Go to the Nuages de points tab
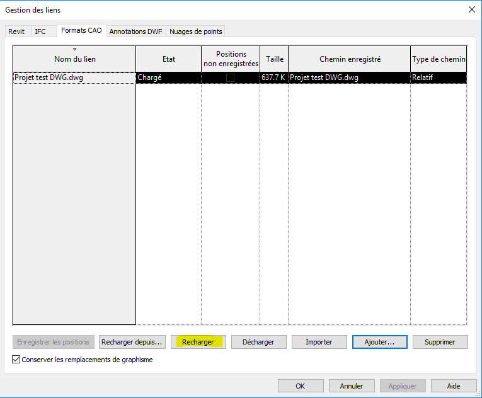 [195, 31]
